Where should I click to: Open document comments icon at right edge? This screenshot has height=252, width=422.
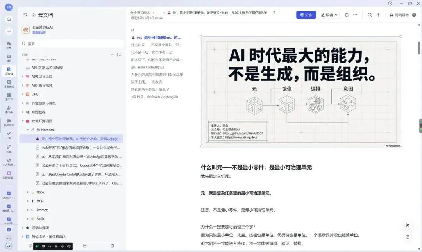408,225
